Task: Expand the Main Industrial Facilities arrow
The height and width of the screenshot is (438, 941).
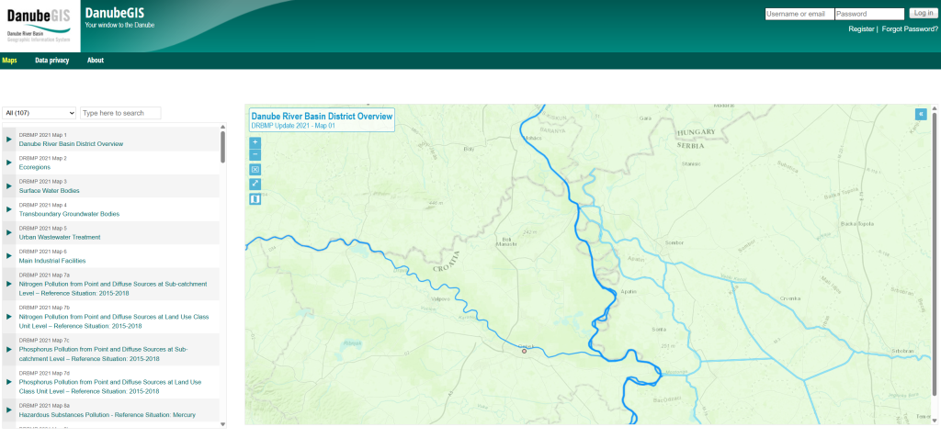Action: (9, 256)
